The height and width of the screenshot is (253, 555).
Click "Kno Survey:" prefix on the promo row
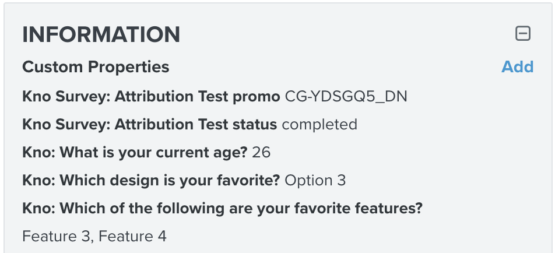[x=66, y=96]
